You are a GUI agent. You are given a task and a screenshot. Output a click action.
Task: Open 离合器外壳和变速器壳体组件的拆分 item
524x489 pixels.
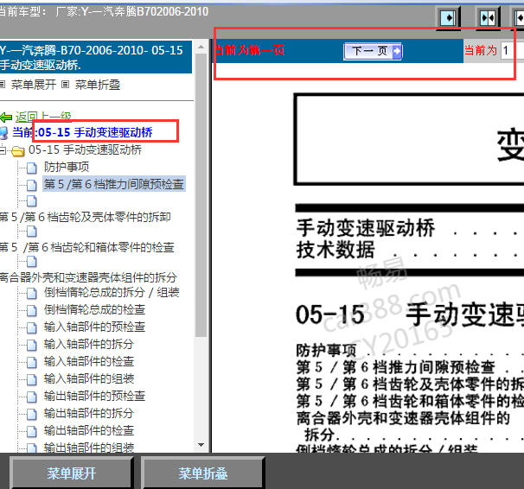(x=88, y=277)
